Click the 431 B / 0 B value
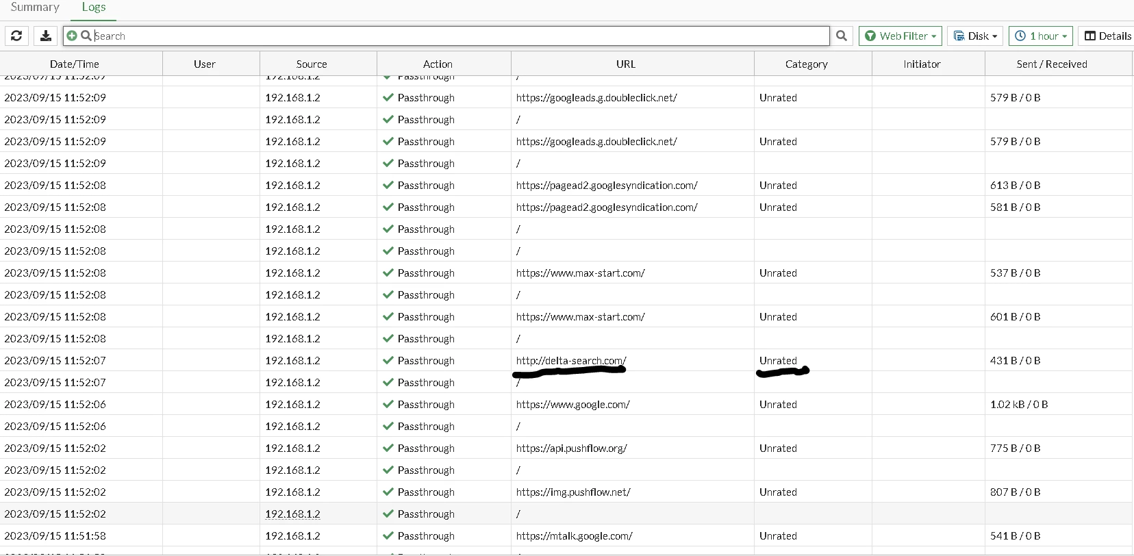Image resolution: width=1134 pixels, height=556 pixels. click(1016, 360)
